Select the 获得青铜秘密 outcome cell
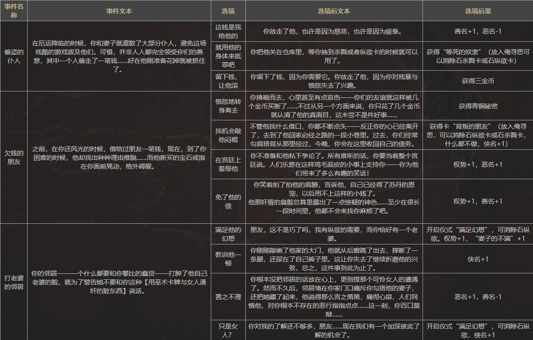Viewport: 533px width, 340px height. [478, 106]
